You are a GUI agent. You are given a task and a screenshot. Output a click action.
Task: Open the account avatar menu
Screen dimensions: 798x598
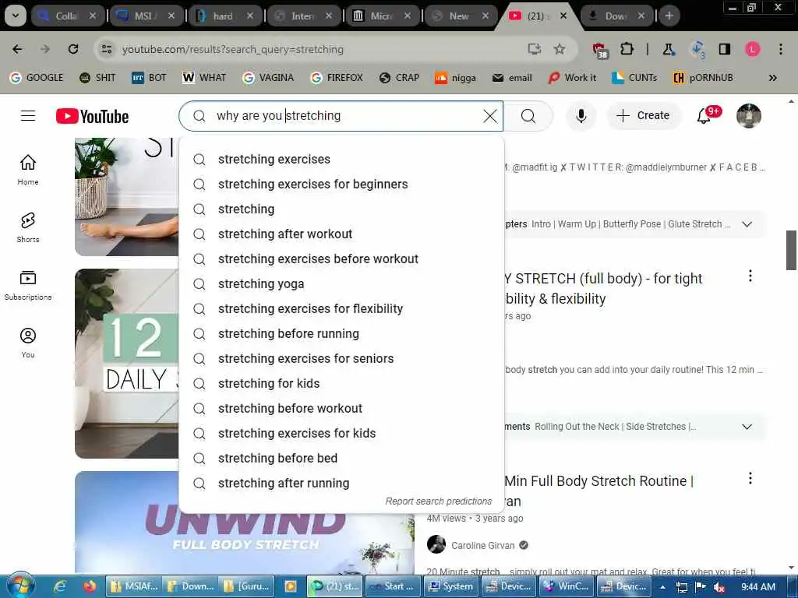pyautogui.click(x=749, y=116)
